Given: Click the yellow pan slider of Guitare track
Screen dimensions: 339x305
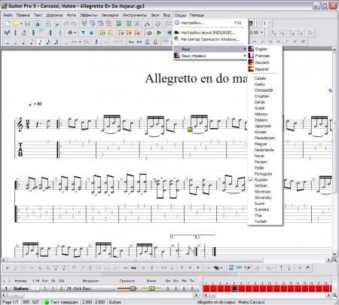Looking at the screenshot, I should (x=151, y=288).
